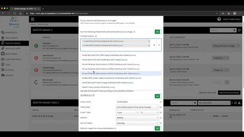This screenshot has height=137, width=244.
Task: Select Install Zoom VDI client option
Action: pos(121,60)
